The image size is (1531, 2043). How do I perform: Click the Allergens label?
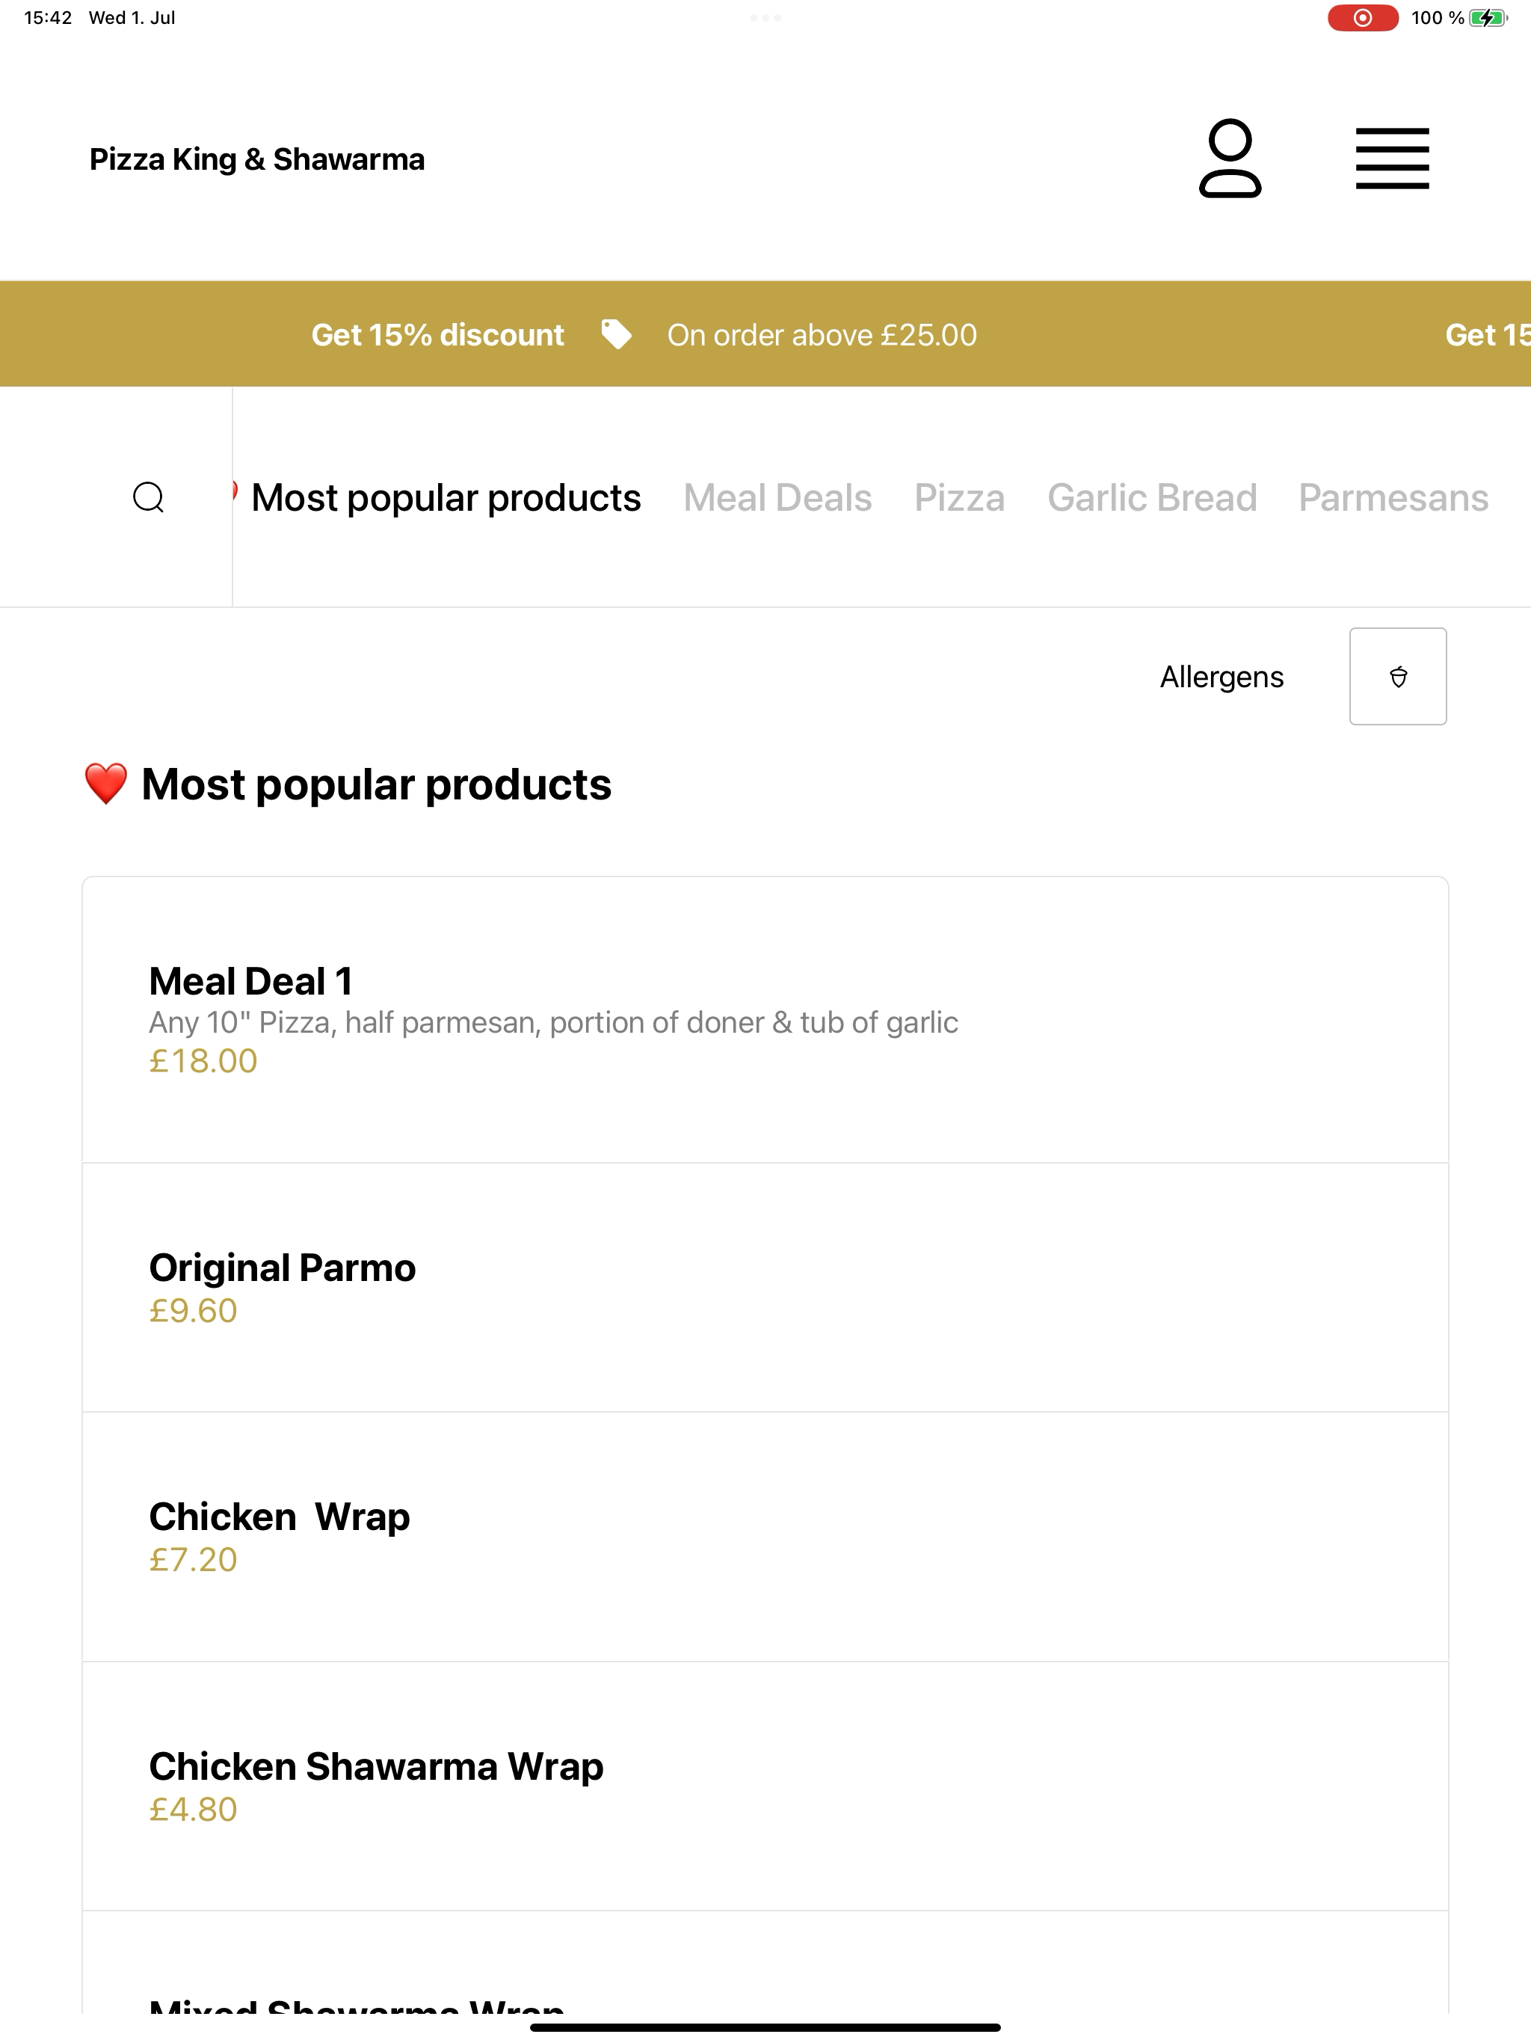pyautogui.click(x=1222, y=677)
